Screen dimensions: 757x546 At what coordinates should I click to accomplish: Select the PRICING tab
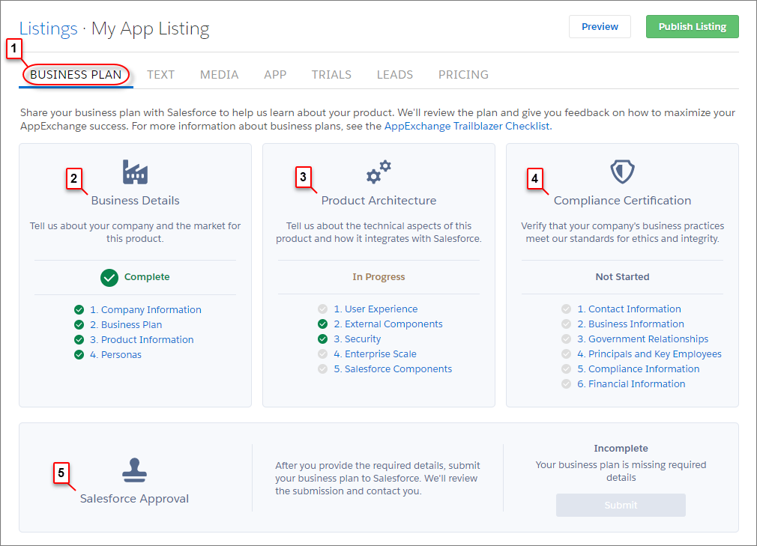(x=463, y=75)
